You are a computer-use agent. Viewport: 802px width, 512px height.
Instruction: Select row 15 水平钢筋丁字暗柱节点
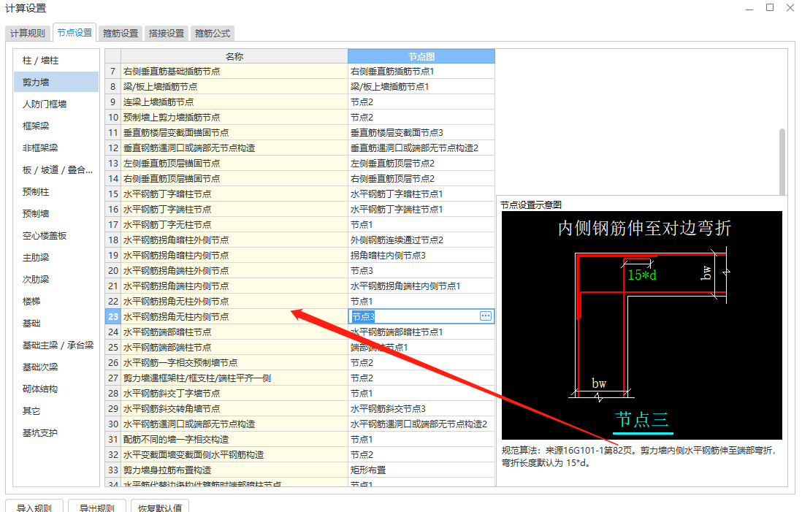(300, 194)
